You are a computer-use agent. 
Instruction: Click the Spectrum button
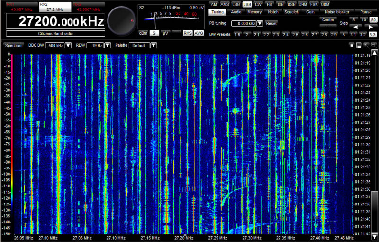(14, 45)
